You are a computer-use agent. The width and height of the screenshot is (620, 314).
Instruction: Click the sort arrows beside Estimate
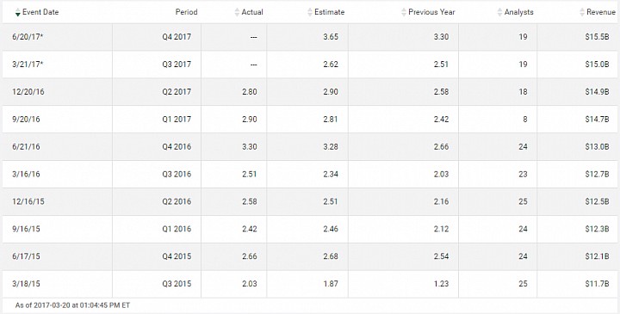310,12
